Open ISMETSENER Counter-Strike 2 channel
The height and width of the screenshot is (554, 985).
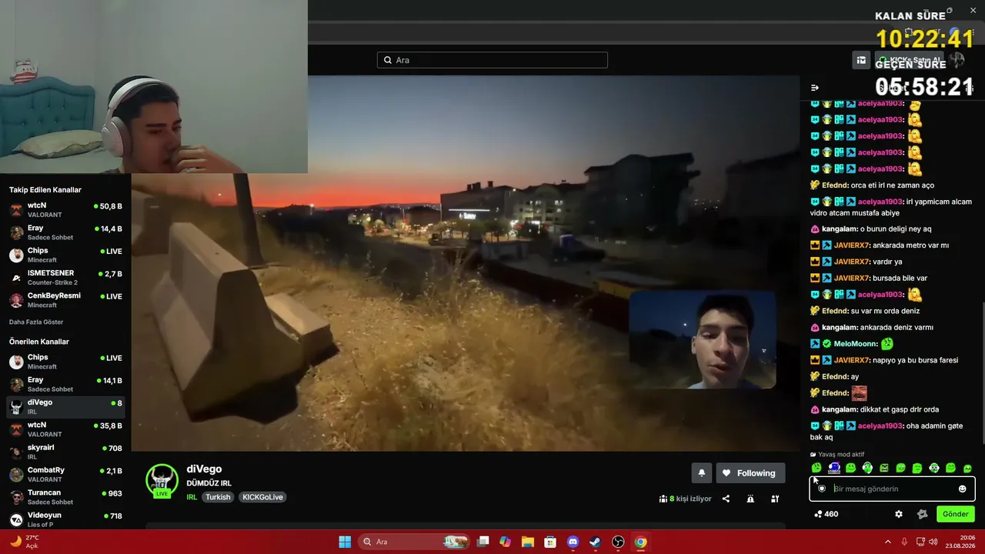pos(65,277)
